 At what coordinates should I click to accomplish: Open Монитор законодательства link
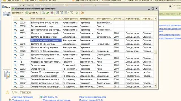coord(92,97)
